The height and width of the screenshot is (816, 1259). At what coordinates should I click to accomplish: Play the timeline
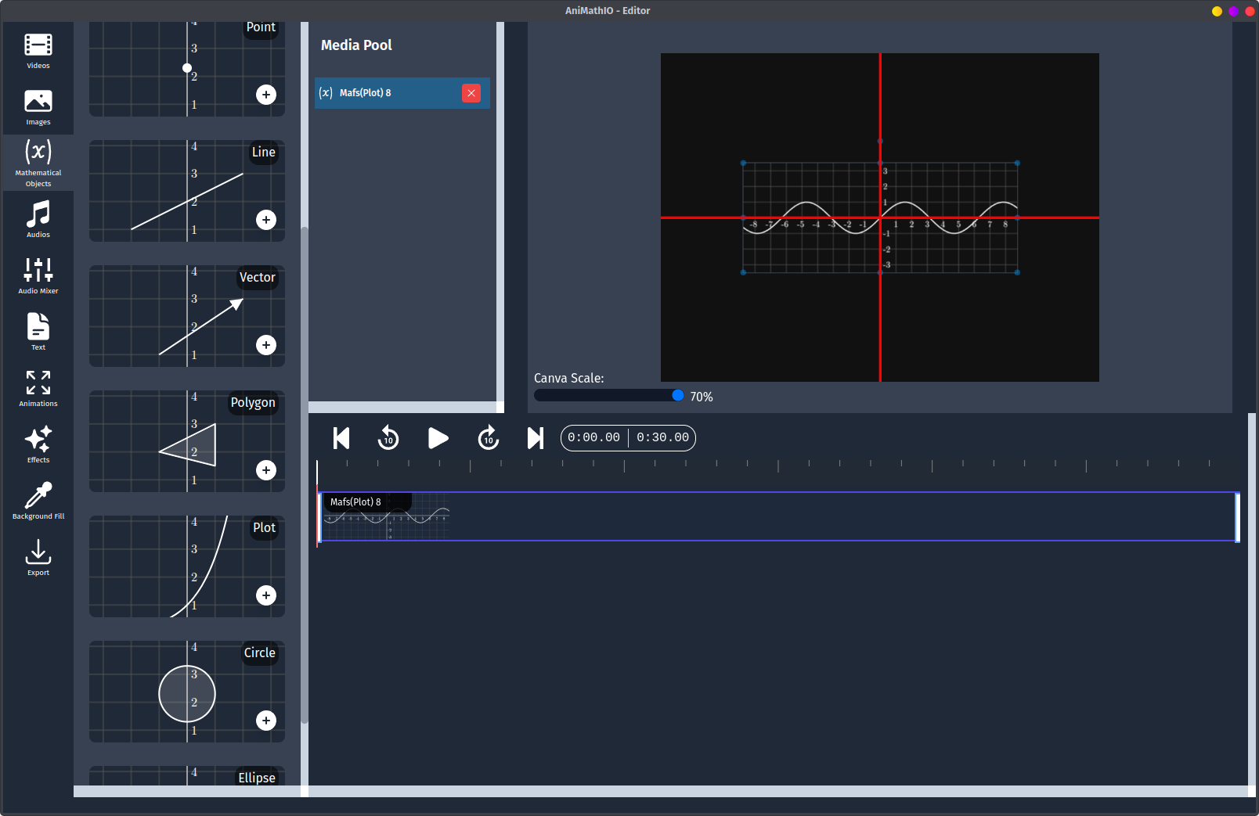[x=438, y=438]
